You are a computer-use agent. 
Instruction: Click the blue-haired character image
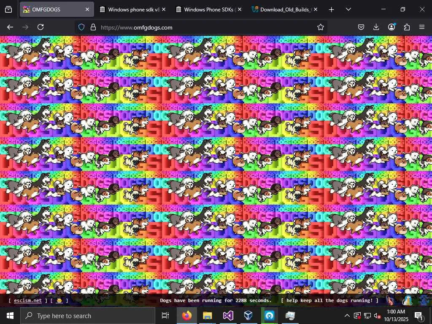coord(407,300)
